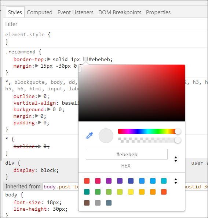The width and height of the screenshot is (208, 218).
Task: Choose the yellow palette swatch
Action: (x=131, y=192)
